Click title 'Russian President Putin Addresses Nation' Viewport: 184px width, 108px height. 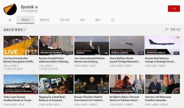(x=54, y=60)
